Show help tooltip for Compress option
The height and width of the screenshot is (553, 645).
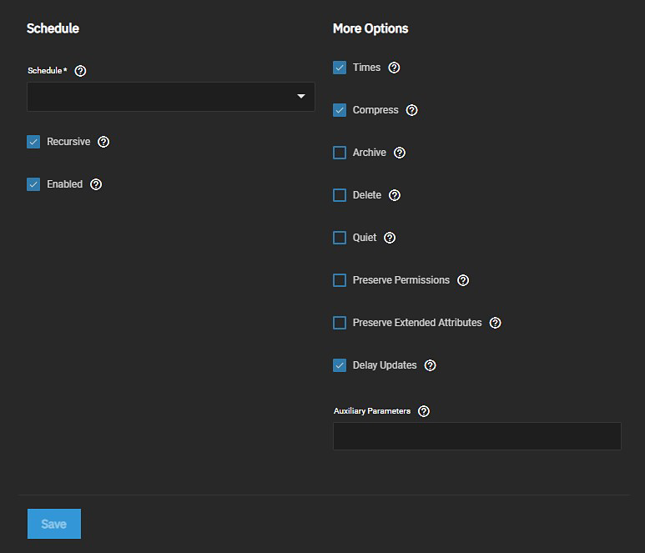(x=411, y=110)
